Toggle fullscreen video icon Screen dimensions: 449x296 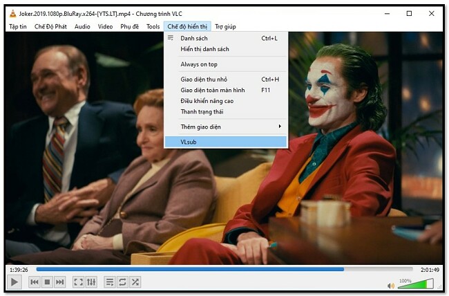point(79,282)
